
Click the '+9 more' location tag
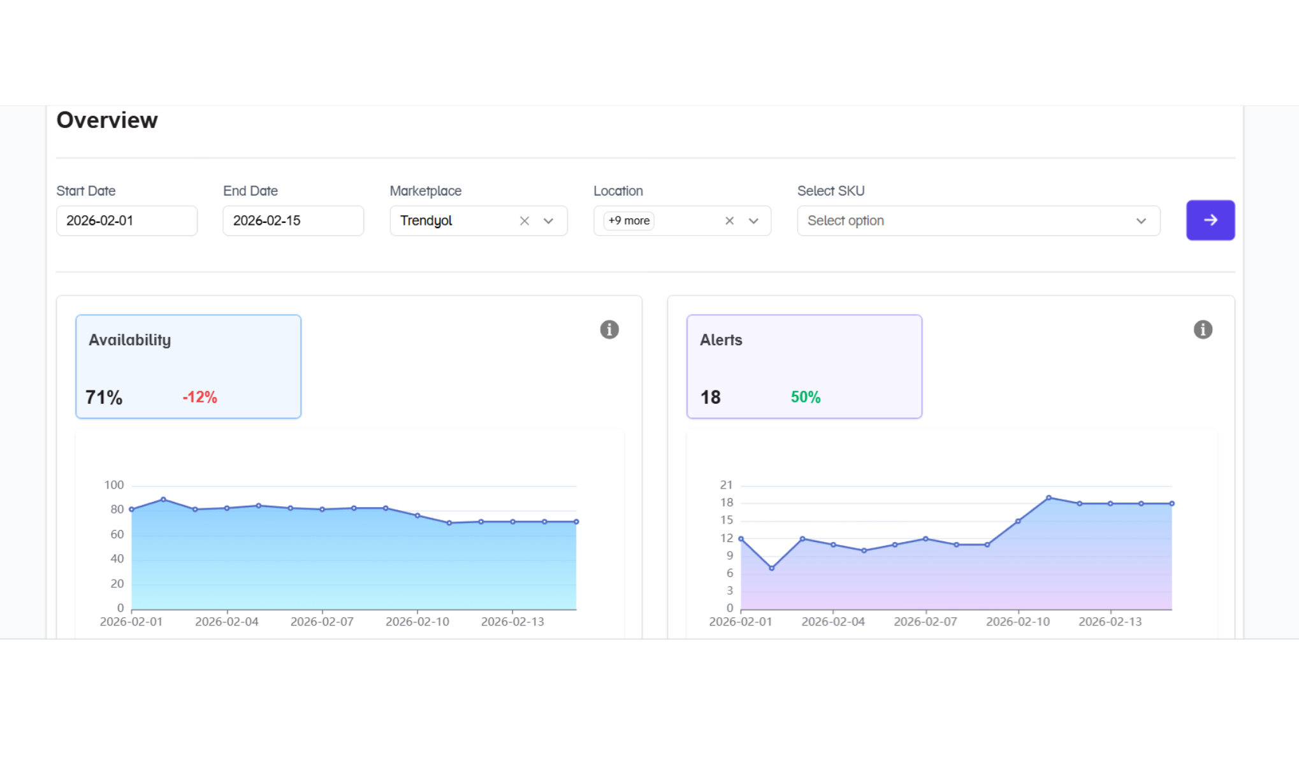(628, 220)
